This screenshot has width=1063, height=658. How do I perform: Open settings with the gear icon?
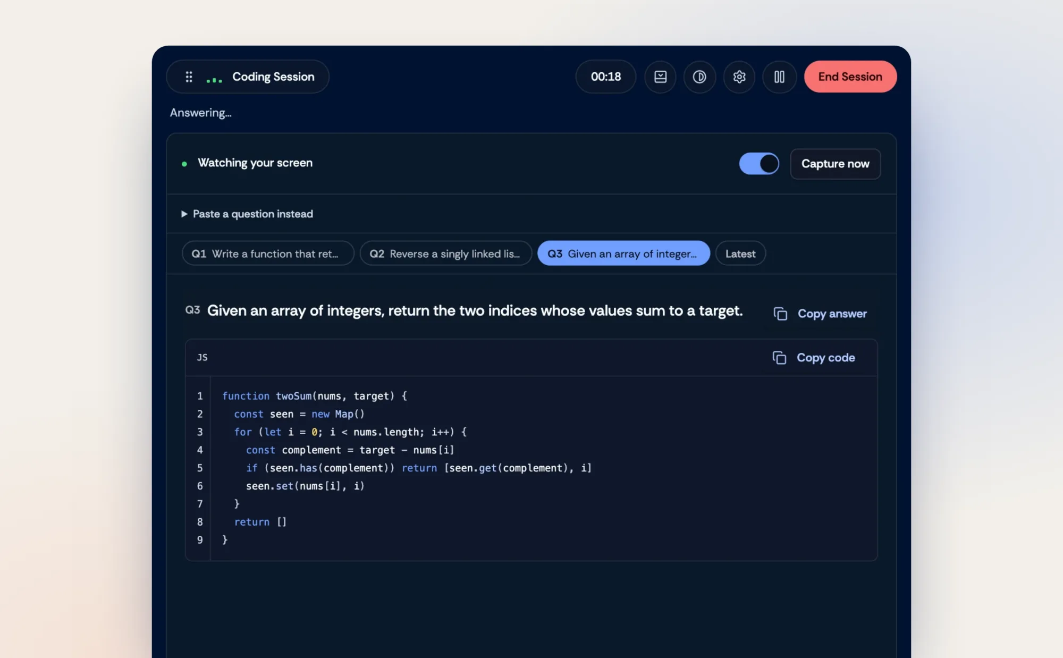739,77
